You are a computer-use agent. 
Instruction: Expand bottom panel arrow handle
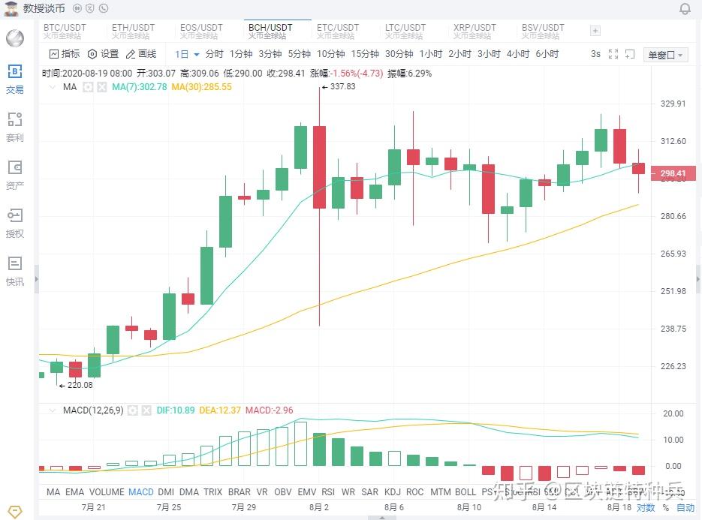(382, 518)
